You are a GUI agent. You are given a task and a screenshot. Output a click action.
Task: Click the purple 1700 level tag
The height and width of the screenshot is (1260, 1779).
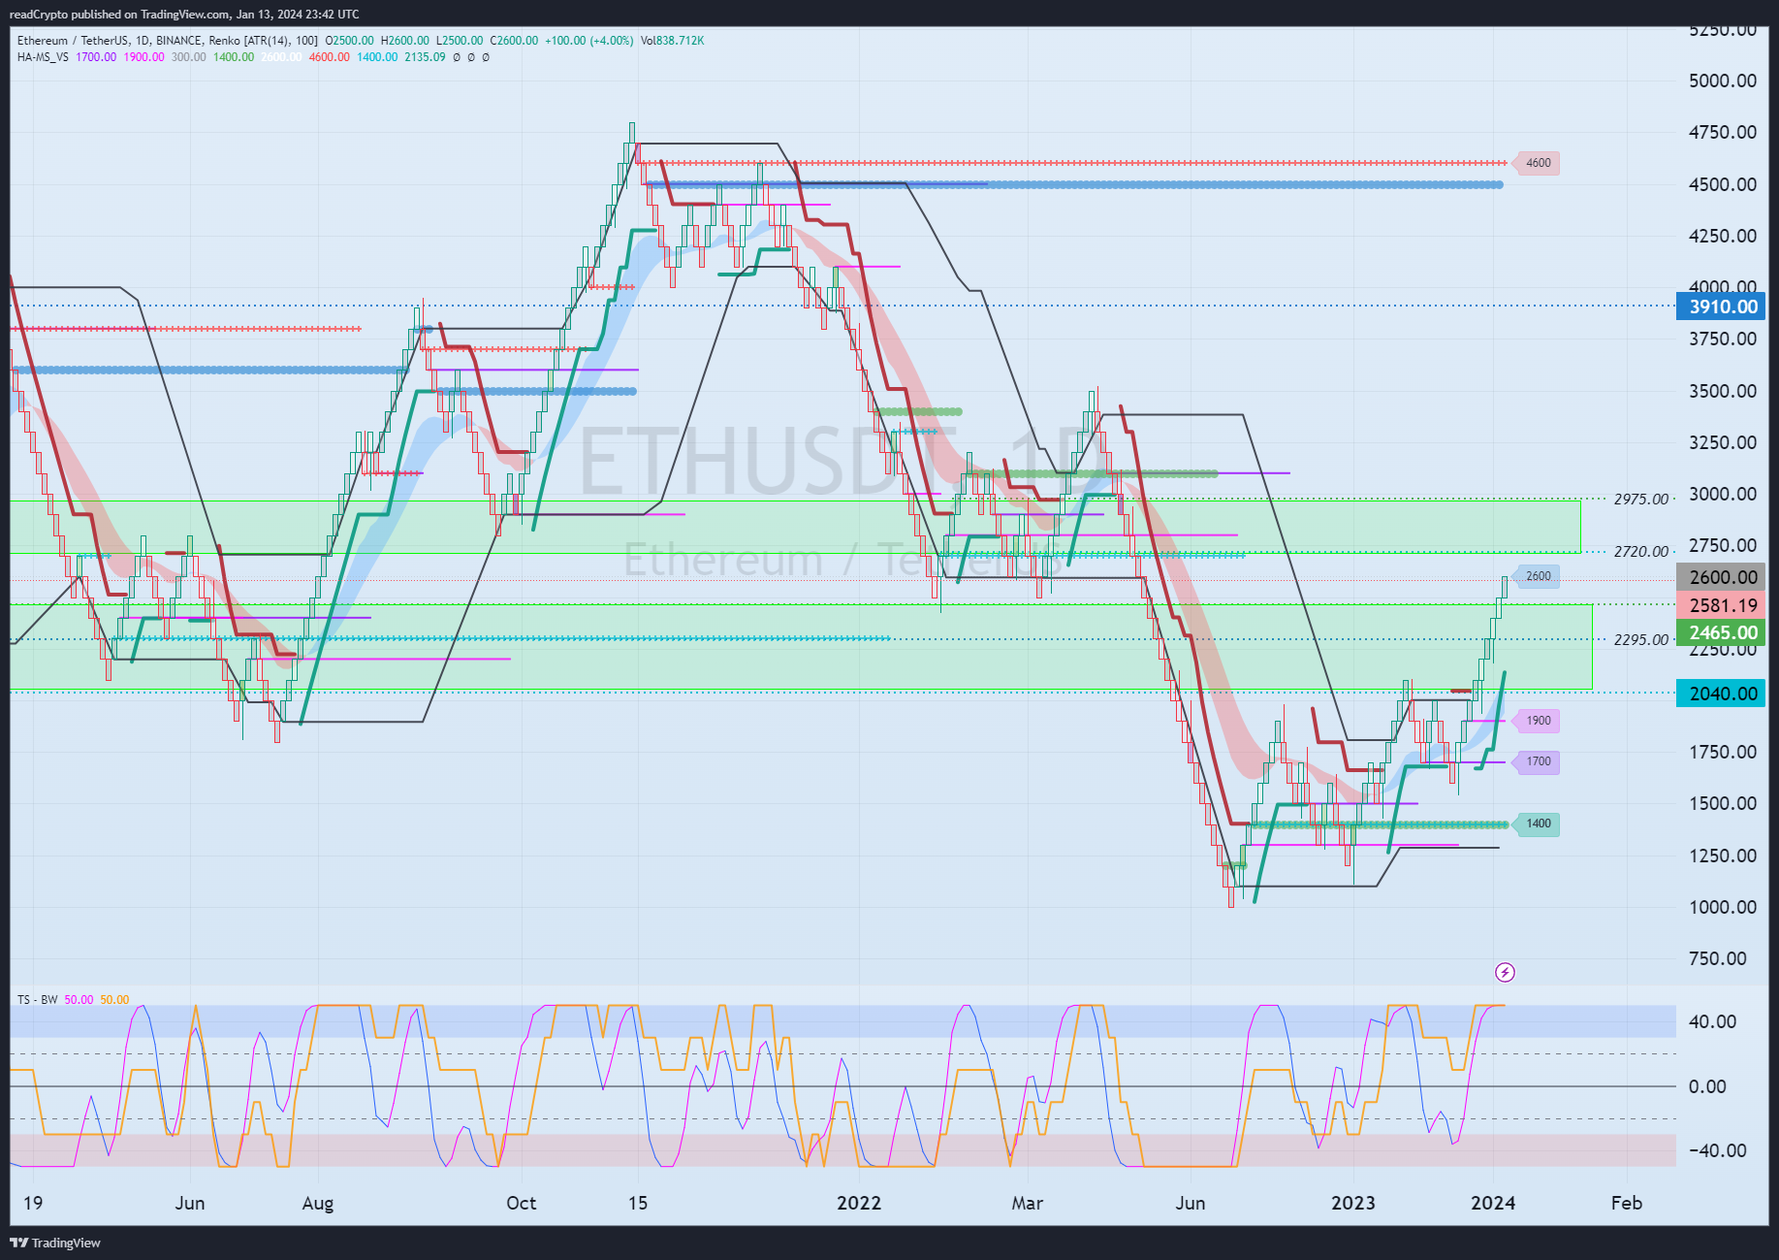click(1538, 761)
